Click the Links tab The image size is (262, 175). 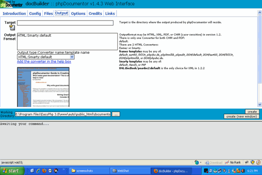pyautogui.click(x=110, y=14)
